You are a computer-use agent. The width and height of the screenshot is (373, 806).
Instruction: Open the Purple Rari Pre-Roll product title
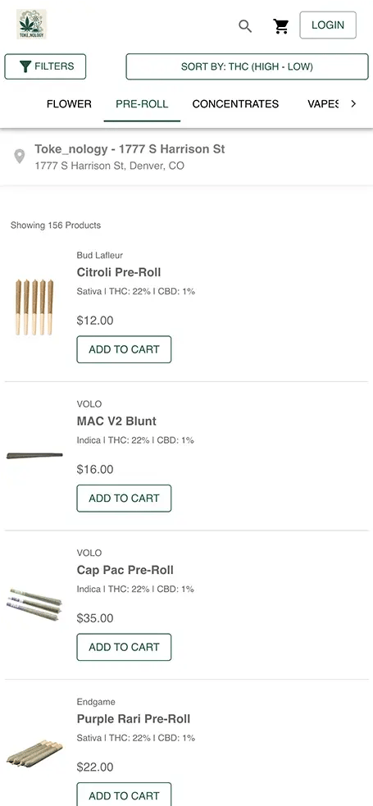tap(134, 718)
